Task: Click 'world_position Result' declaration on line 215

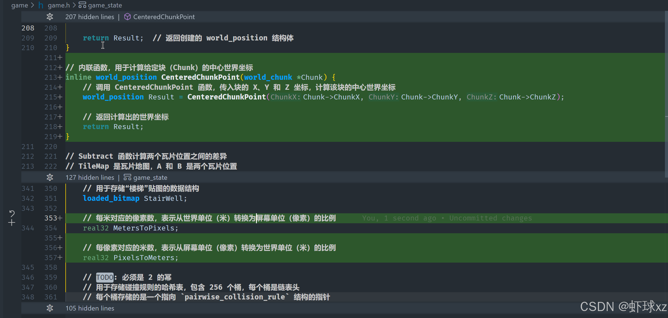Action: (129, 97)
